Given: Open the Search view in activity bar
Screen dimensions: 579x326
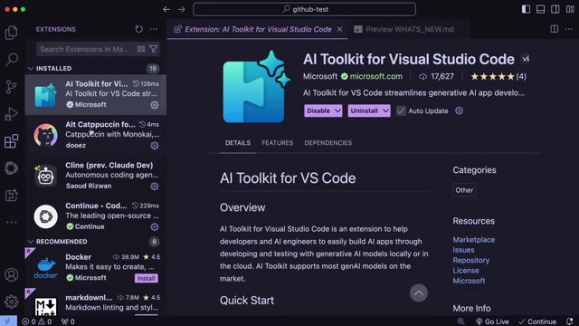Looking at the screenshot, I should (x=11, y=60).
